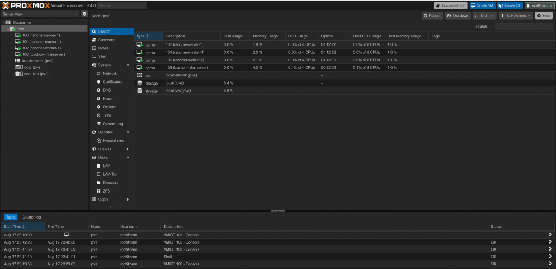Switch to the Cluster log tab
The image size is (556, 269).
(31, 217)
